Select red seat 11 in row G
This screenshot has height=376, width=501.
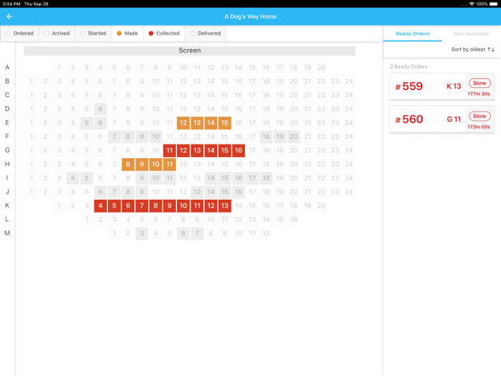pyautogui.click(x=170, y=150)
